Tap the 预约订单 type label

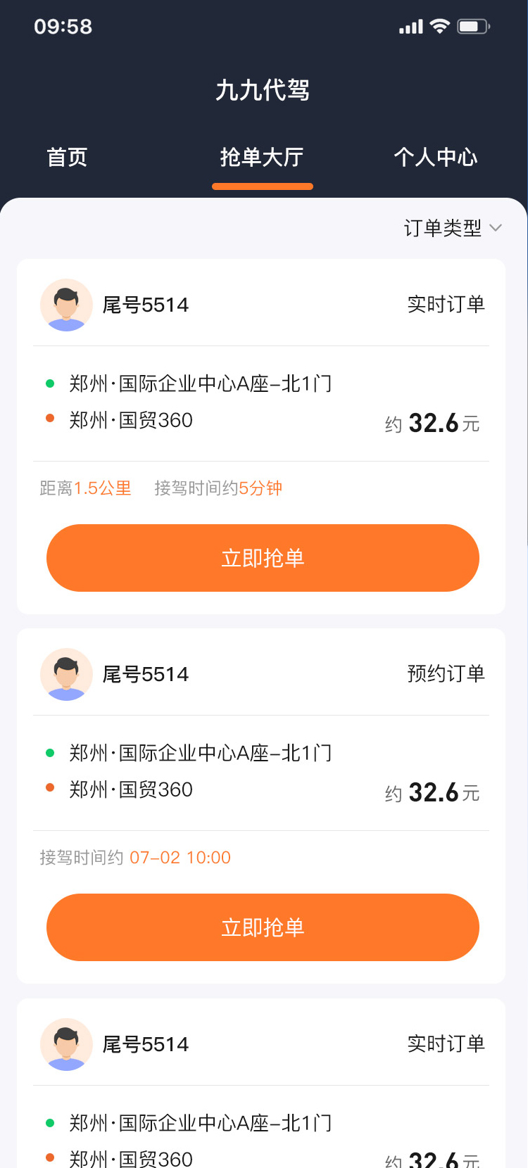coord(446,673)
